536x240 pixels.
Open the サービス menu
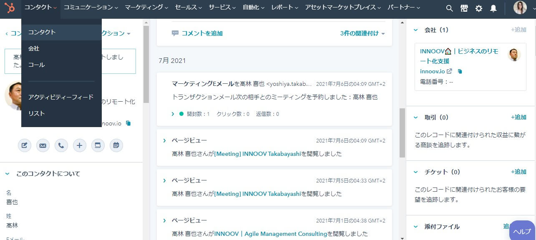point(222,7)
